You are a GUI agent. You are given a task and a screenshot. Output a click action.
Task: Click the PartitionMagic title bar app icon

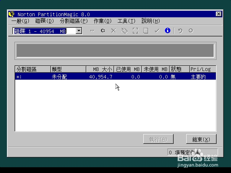click(x=12, y=14)
